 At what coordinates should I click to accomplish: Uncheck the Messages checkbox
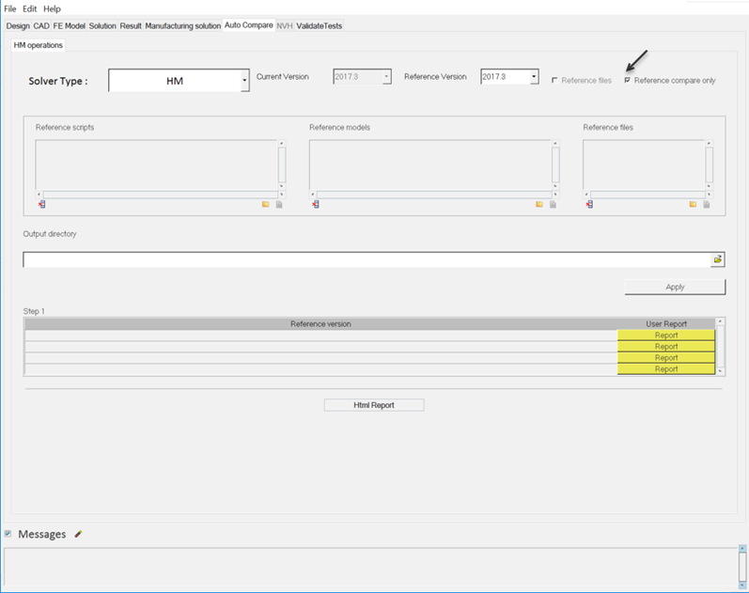[x=8, y=534]
